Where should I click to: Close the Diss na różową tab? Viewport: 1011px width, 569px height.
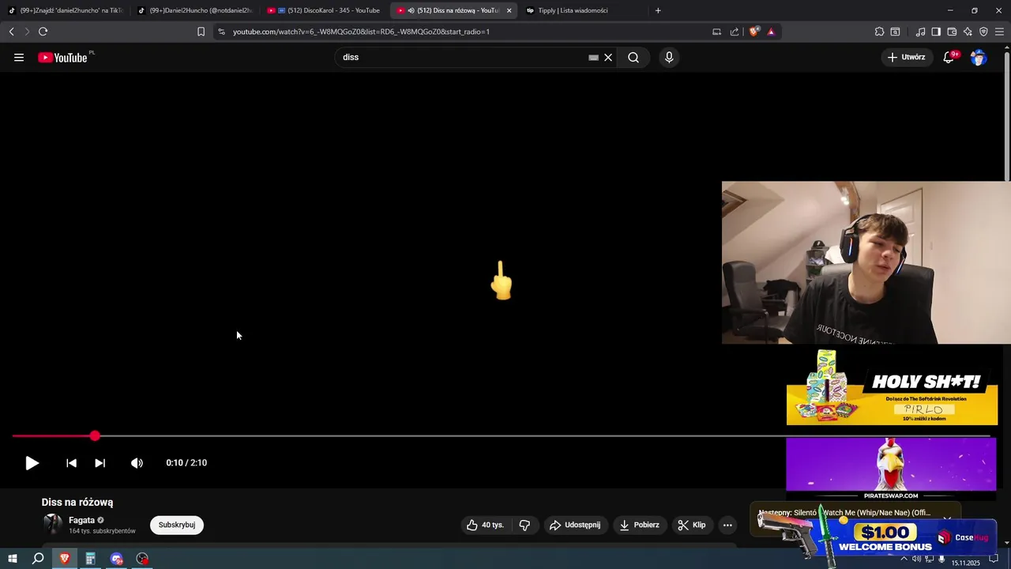(509, 10)
